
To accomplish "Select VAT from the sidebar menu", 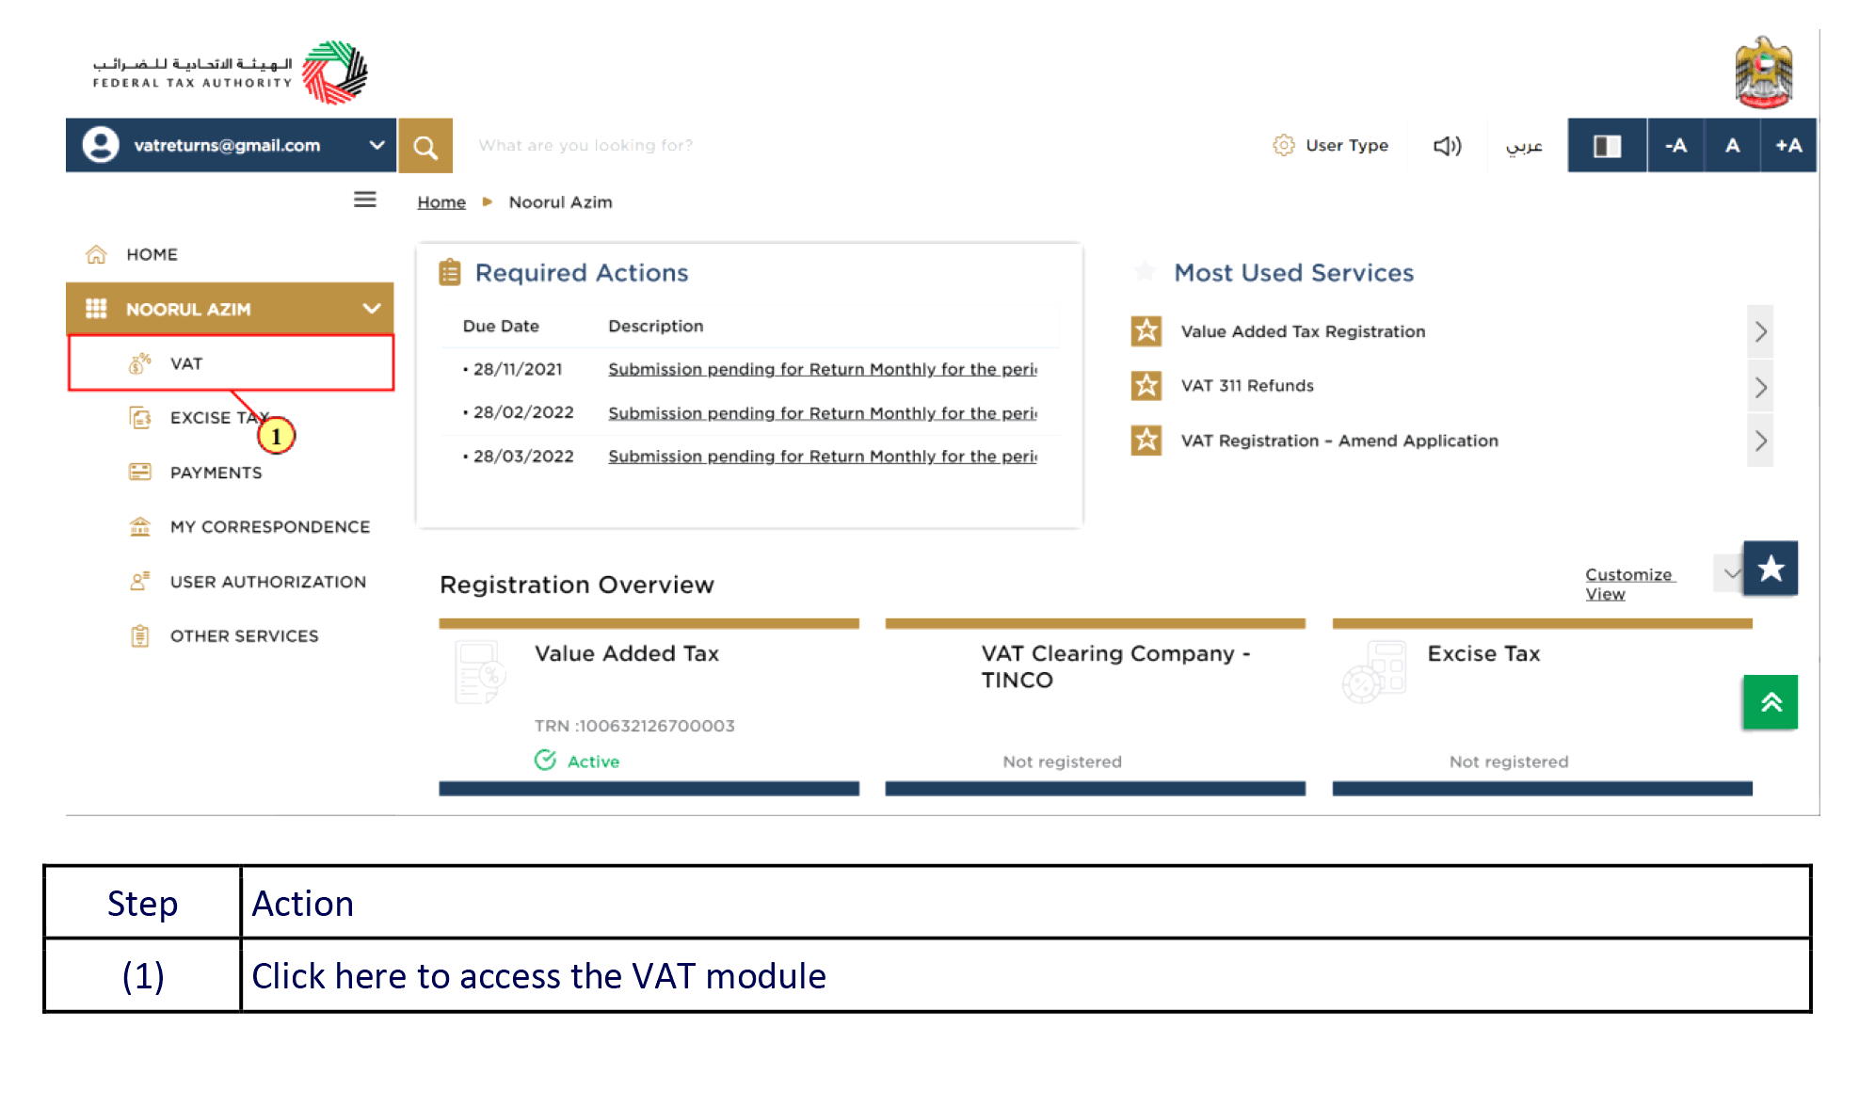I will tap(185, 362).
